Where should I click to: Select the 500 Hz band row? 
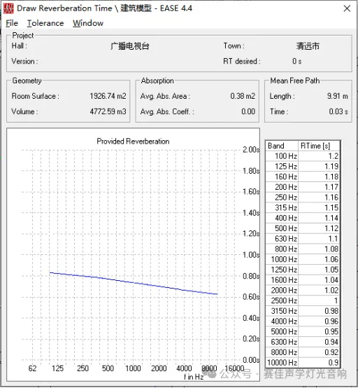[303, 228]
